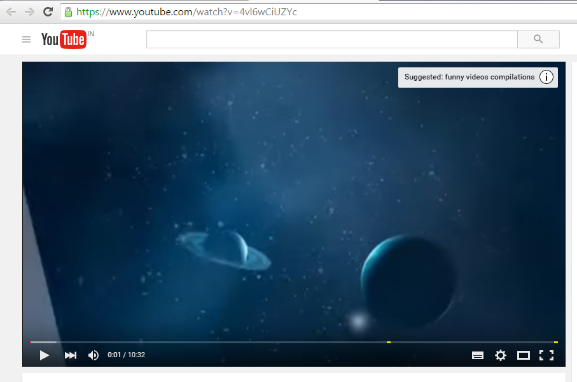Screen dimensions: 577x382
Task: Switch to theater mode
Action: [x=524, y=355]
